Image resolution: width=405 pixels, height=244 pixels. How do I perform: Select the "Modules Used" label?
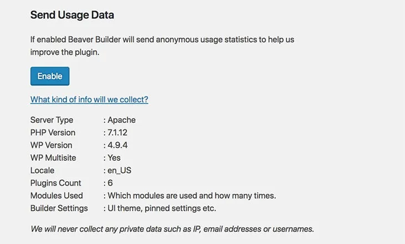pos(57,195)
